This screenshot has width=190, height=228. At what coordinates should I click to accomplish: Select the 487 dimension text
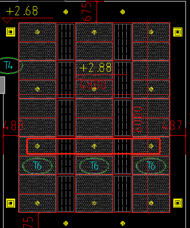(x=172, y=125)
